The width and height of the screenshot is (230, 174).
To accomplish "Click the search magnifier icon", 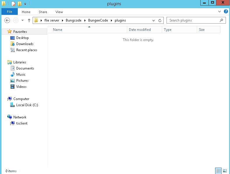I will [222, 20].
